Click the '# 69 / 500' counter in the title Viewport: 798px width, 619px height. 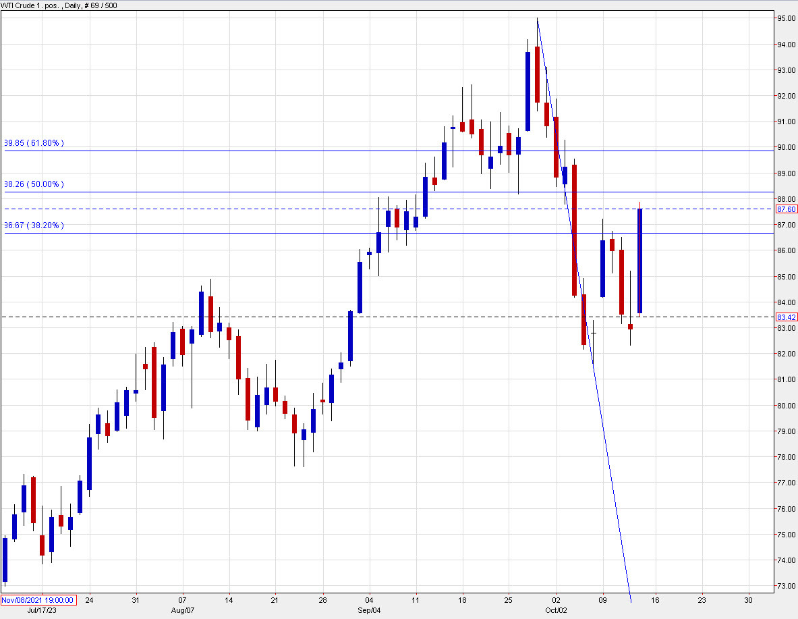(x=101, y=5)
